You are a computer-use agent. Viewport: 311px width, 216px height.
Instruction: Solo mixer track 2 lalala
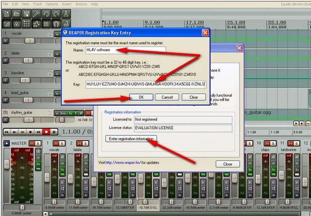tap(85, 143)
